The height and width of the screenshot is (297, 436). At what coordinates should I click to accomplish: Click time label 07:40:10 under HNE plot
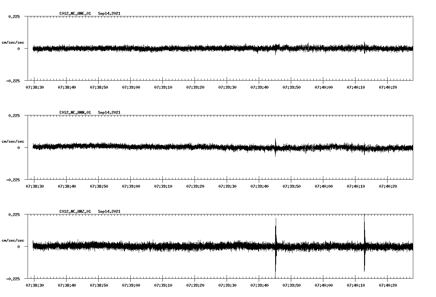point(356,87)
